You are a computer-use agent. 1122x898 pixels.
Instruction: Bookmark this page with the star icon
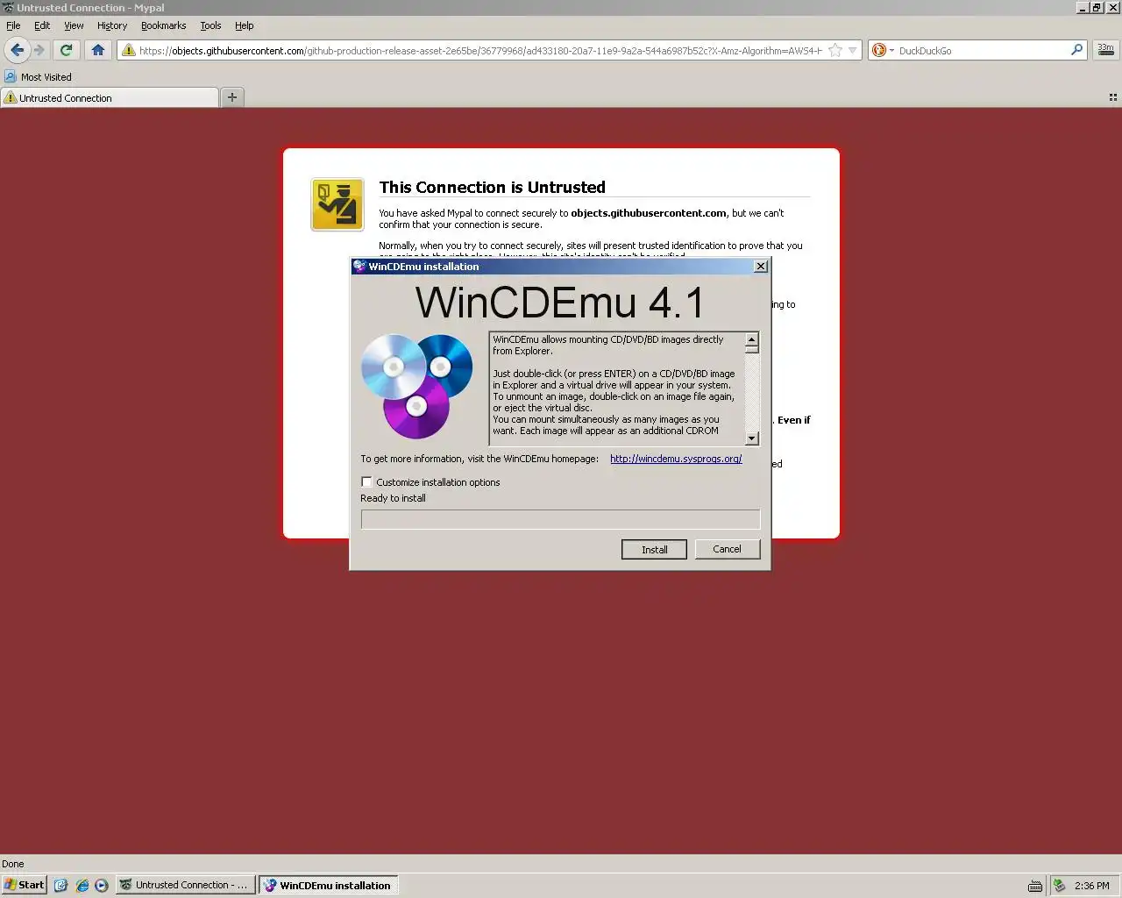[x=835, y=50]
